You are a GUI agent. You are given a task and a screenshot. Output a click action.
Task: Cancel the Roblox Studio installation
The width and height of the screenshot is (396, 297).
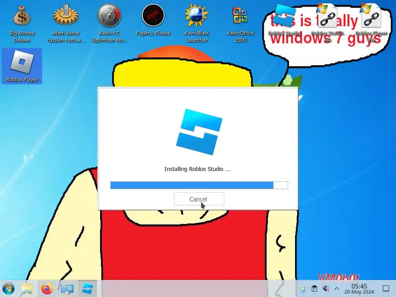coord(199,199)
